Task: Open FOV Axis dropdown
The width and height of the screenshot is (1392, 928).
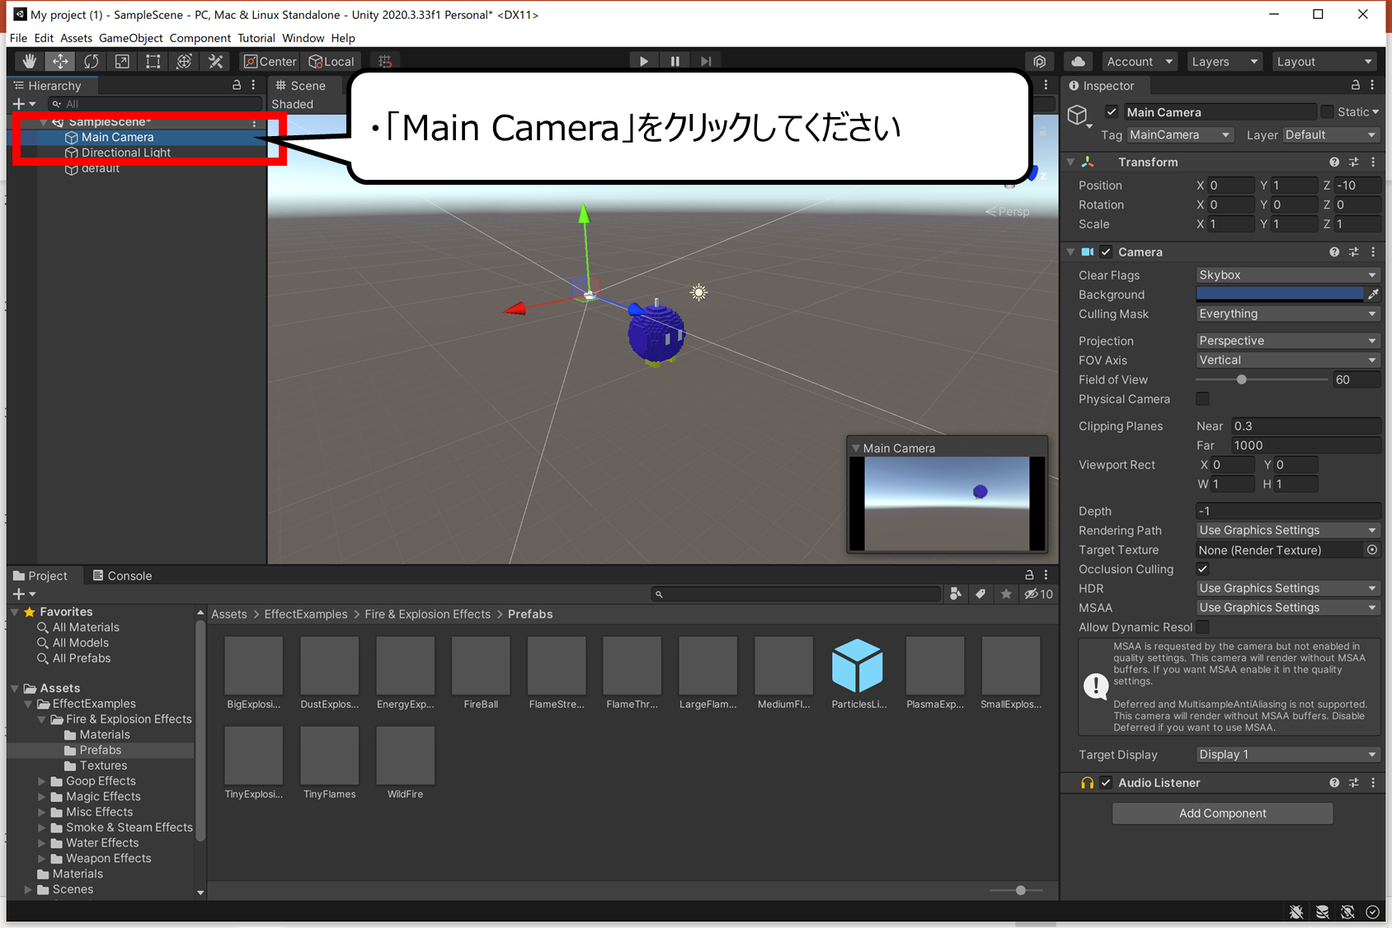Action: pyautogui.click(x=1288, y=360)
